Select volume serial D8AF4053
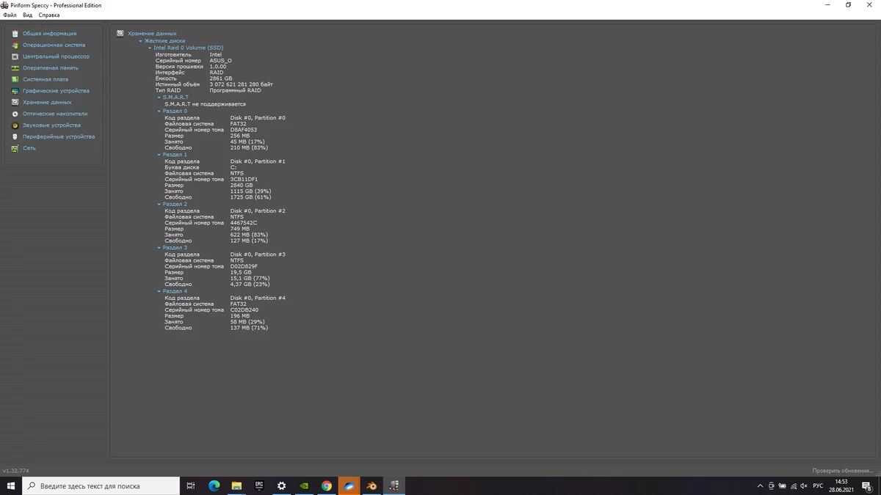This screenshot has height=495, width=881. 244,130
